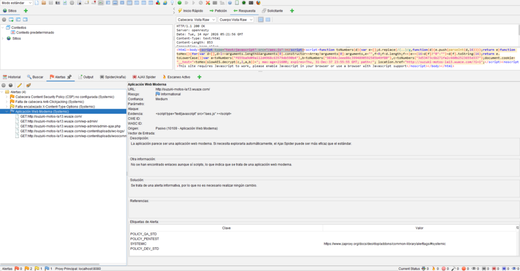This screenshot has height=271, width=520.
Task: Open the Solicitante tab
Action: (272, 11)
